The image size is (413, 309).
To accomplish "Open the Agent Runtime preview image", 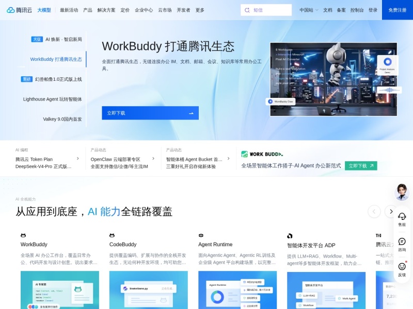I will pyautogui.click(x=237, y=290).
